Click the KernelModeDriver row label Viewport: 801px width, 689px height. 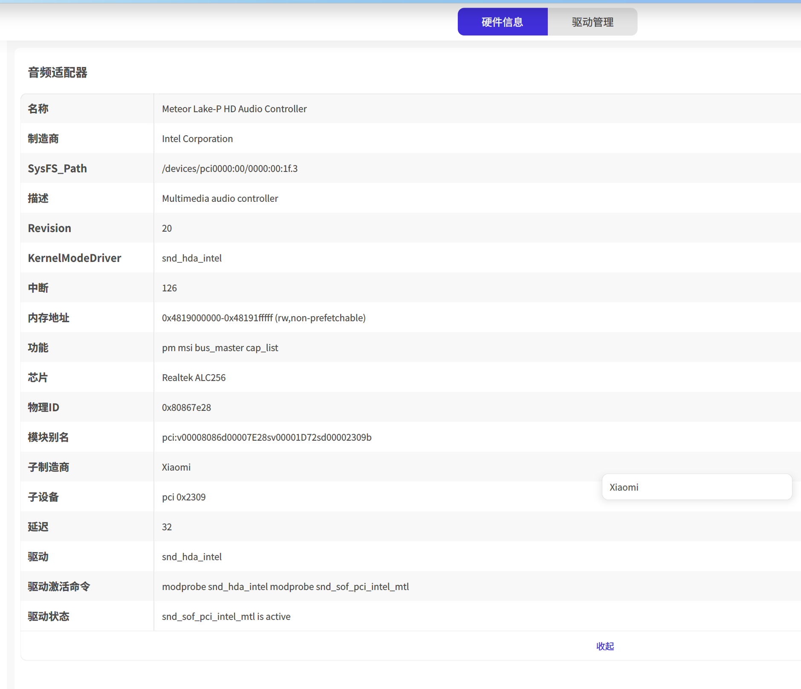coord(75,258)
